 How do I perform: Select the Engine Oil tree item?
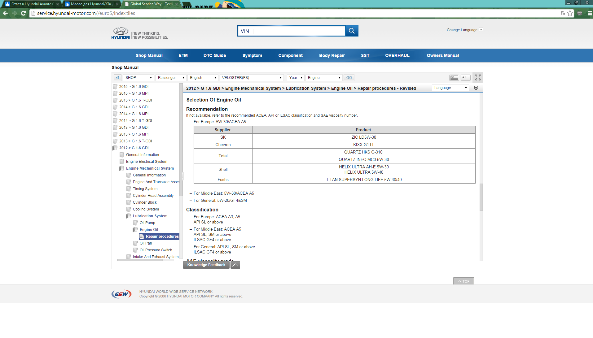149,230
